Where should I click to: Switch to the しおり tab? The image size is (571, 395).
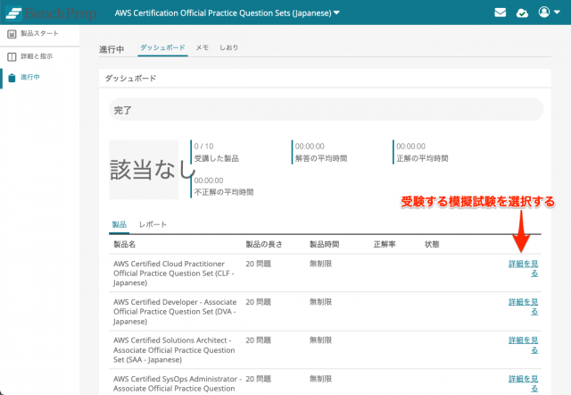(x=228, y=47)
